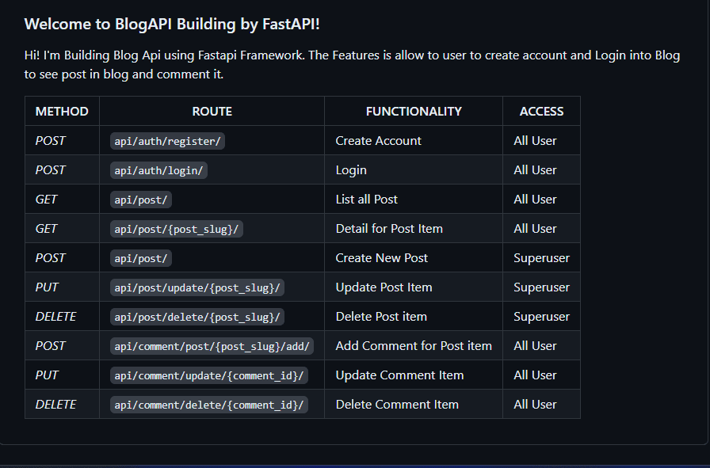Viewport: 710px width, 468px height.
Task: Click the ROUTE column header
Action: pyautogui.click(x=212, y=112)
